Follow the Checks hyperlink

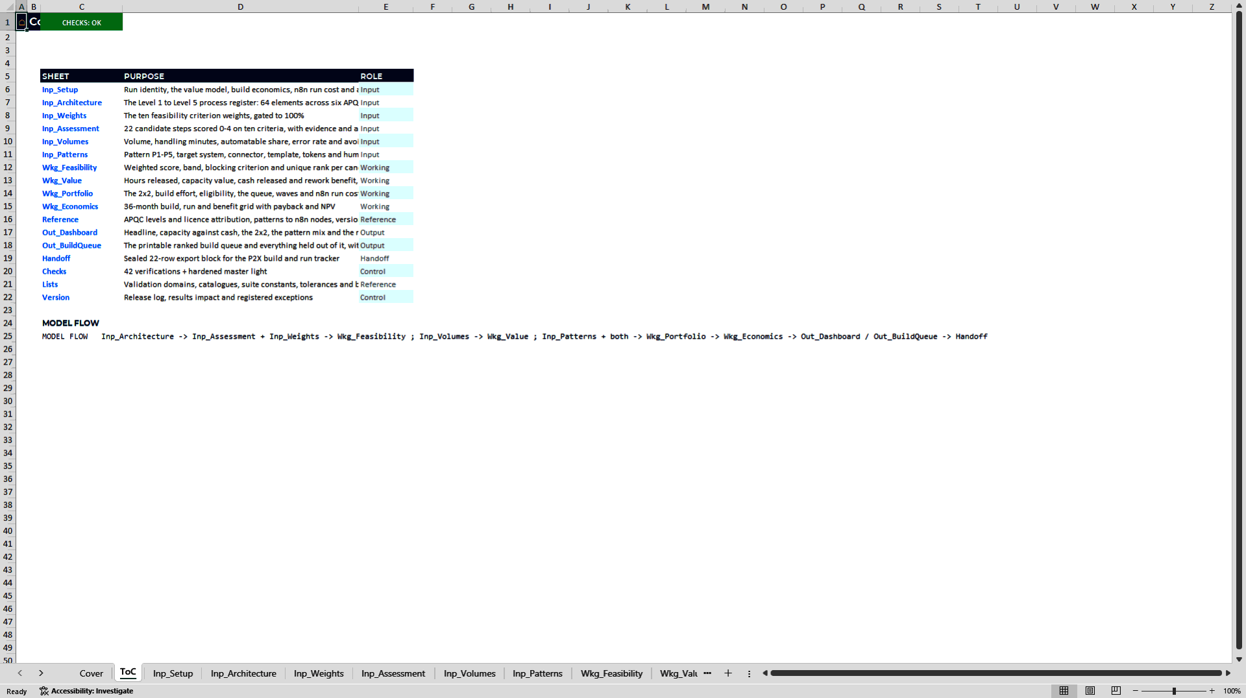tap(54, 271)
